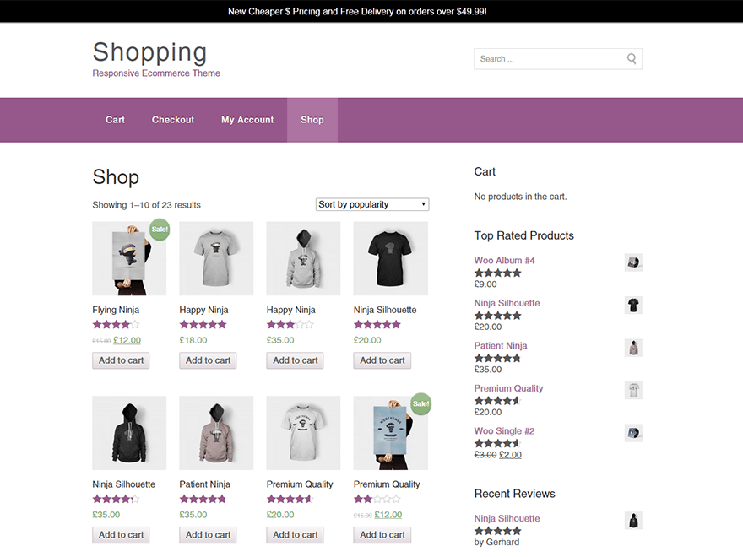Image resolution: width=743 pixels, height=557 pixels.
Task: Go to Checkout in navigation bar
Action: pos(173,120)
